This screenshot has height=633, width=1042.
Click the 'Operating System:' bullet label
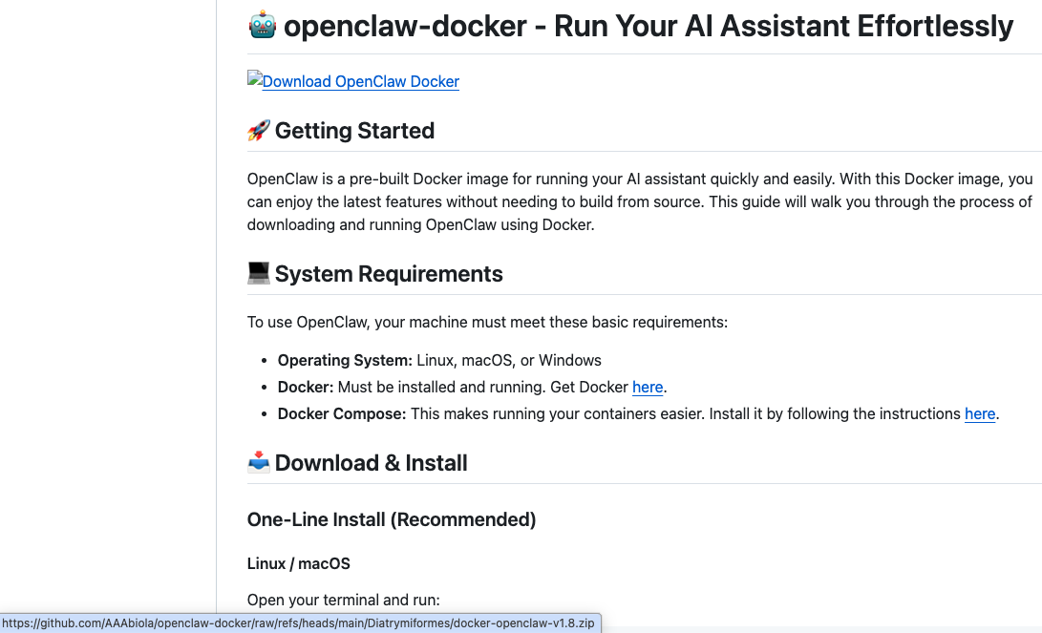click(345, 361)
